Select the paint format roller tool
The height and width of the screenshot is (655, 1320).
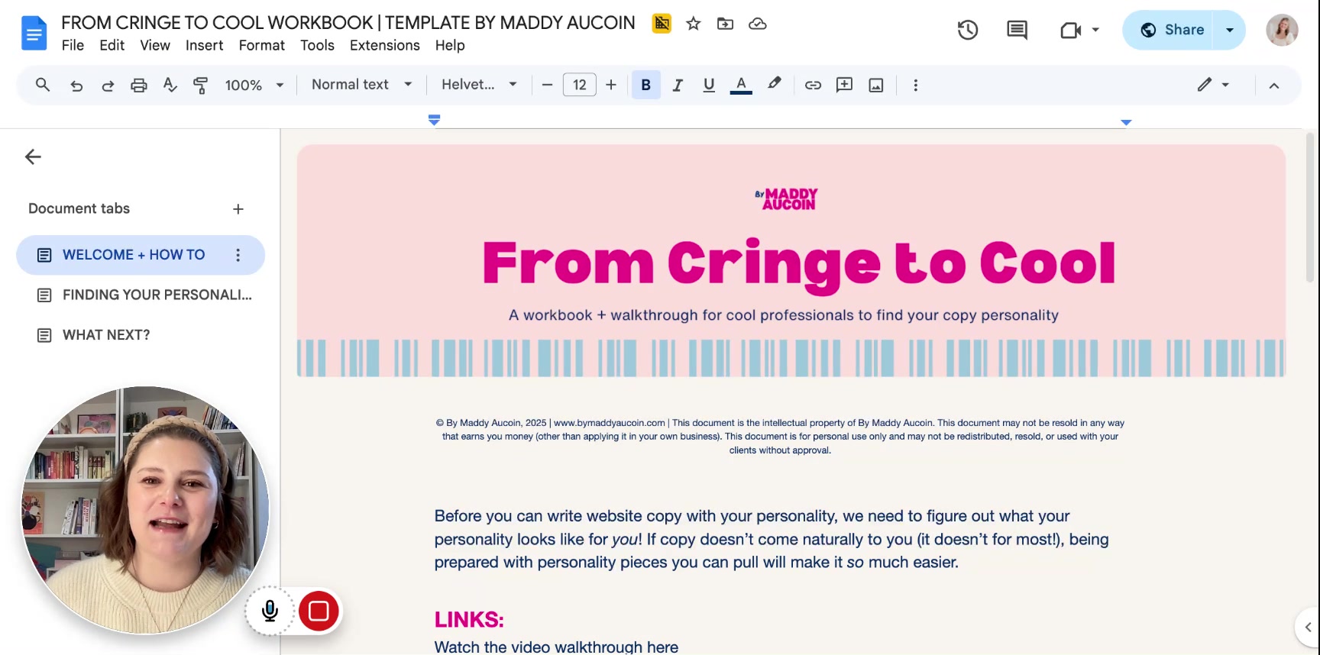pyautogui.click(x=201, y=86)
